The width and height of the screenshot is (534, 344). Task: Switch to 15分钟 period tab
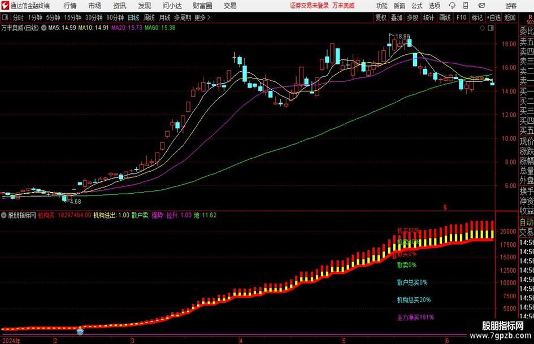73,18
